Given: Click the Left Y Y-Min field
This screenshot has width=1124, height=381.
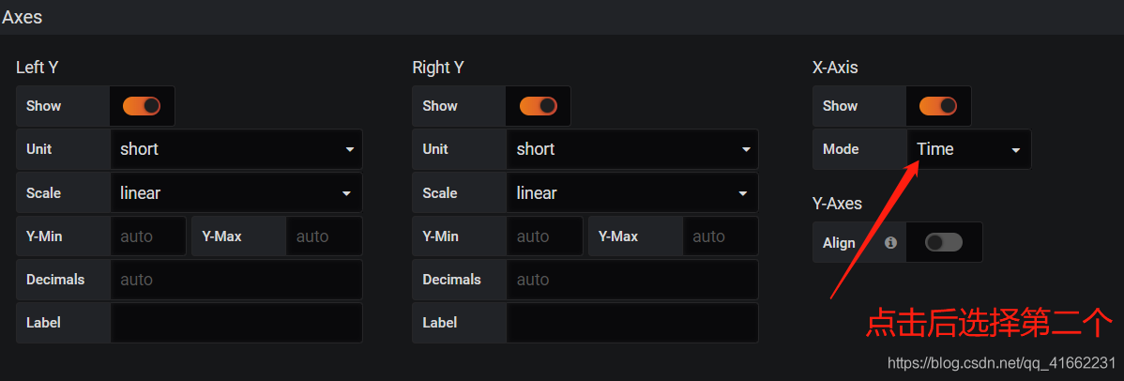Looking at the screenshot, I should [148, 236].
